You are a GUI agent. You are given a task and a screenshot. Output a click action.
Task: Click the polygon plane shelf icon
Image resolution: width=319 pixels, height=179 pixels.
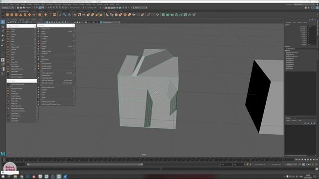coord(29,14)
